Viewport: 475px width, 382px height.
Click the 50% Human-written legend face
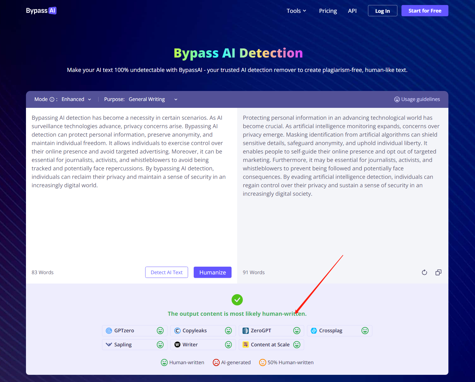(263, 362)
